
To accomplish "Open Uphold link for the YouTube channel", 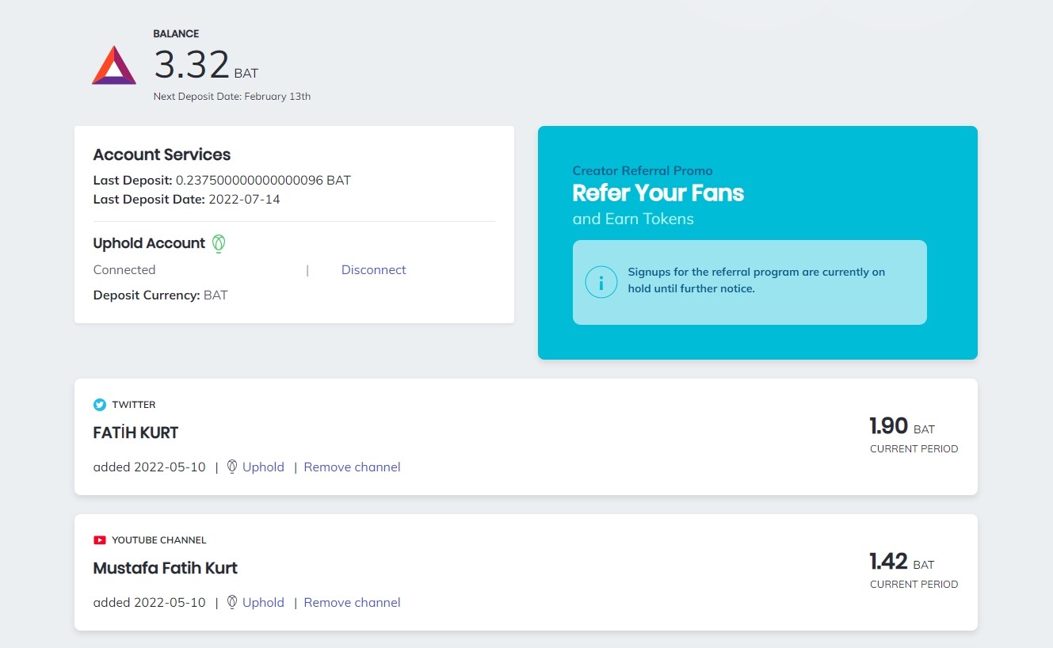I will tap(263, 603).
